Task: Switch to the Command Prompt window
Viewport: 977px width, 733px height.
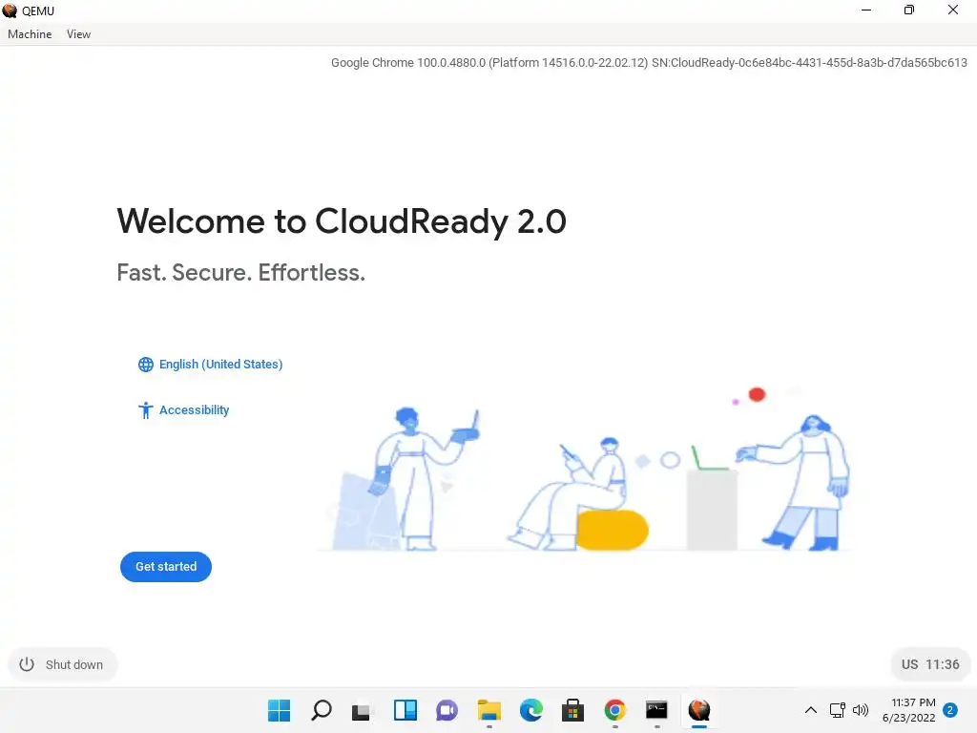Action: 656,710
